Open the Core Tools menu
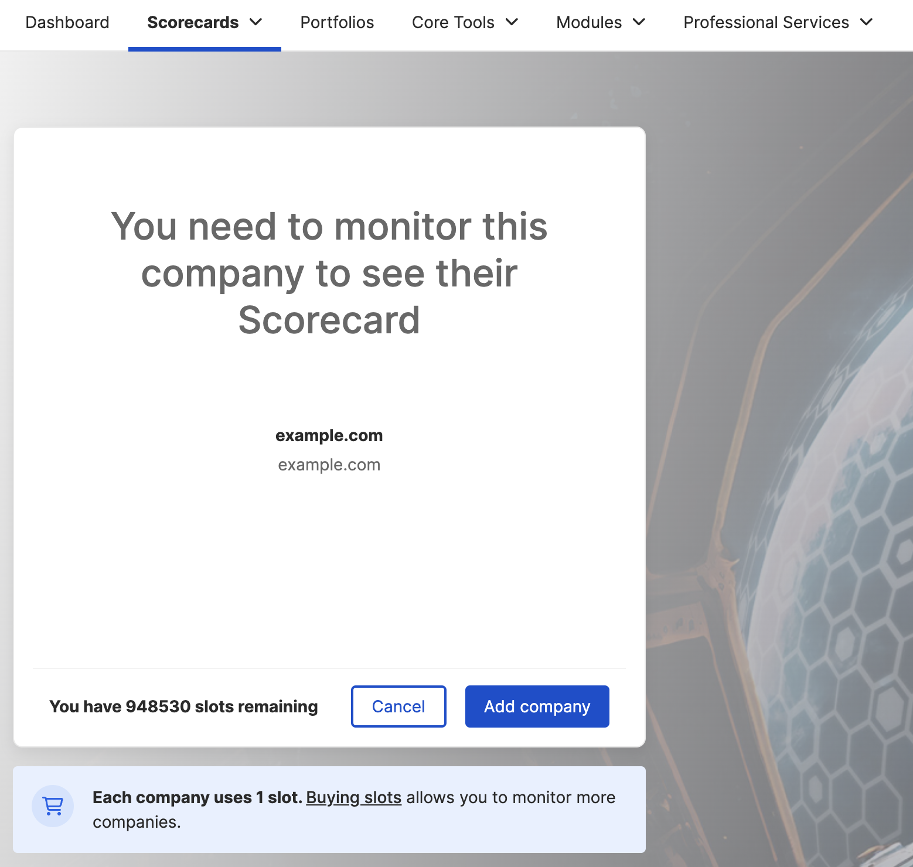The image size is (913, 867). 465,22
